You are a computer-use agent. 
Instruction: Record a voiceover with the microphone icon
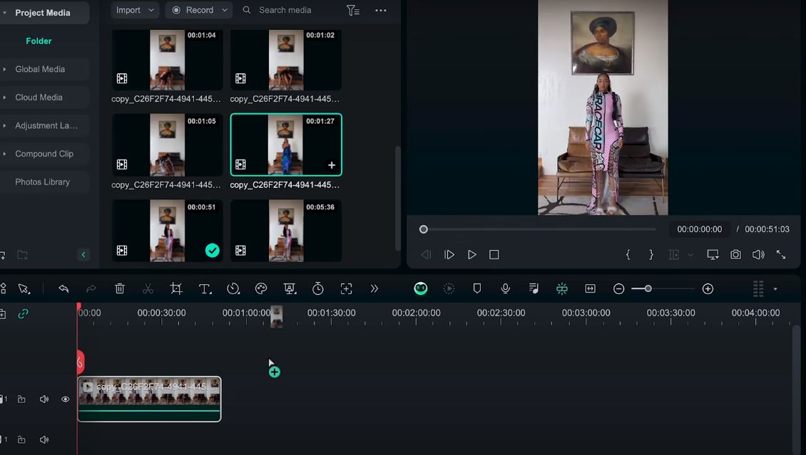pyautogui.click(x=505, y=289)
